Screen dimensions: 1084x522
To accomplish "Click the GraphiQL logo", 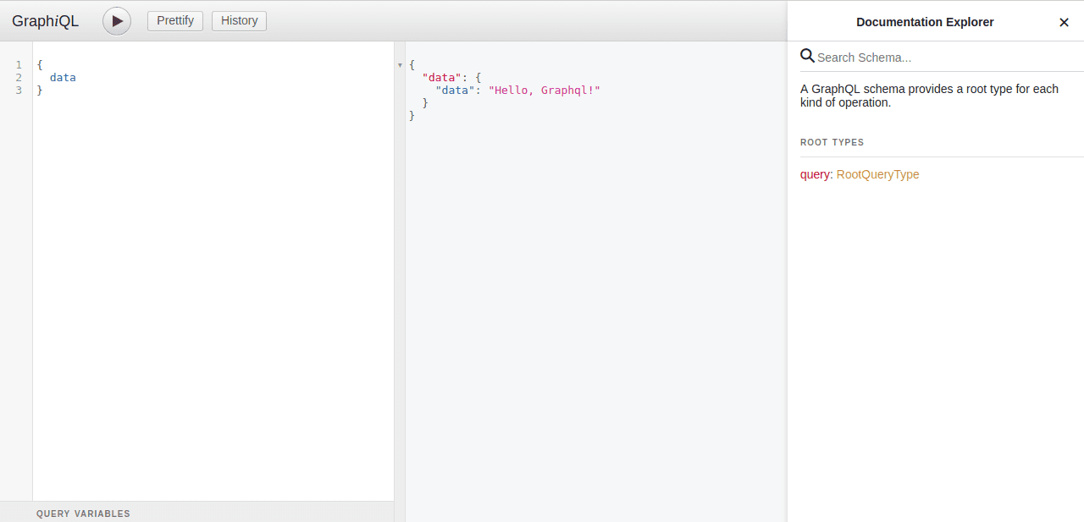I will tap(45, 20).
